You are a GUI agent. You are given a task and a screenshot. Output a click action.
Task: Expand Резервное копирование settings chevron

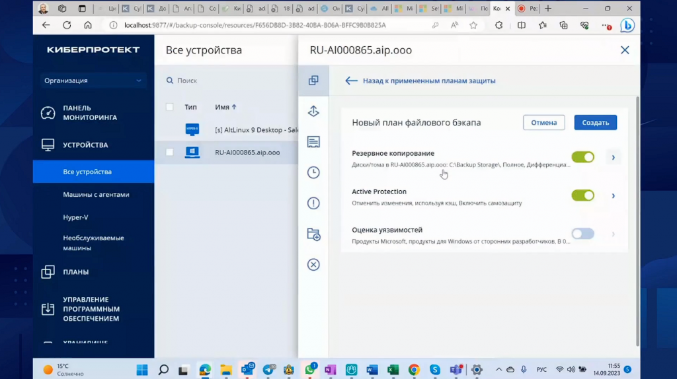click(x=613, y=157)
